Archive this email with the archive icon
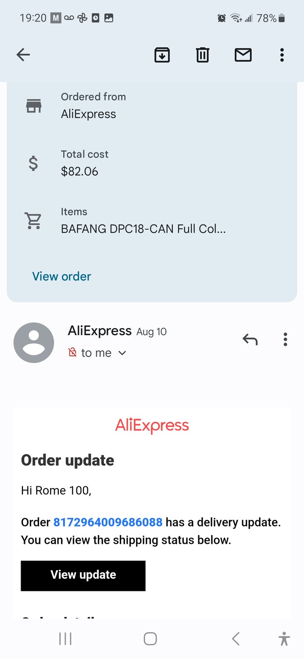This screenshot has height=659, width=304. (162, 55)
